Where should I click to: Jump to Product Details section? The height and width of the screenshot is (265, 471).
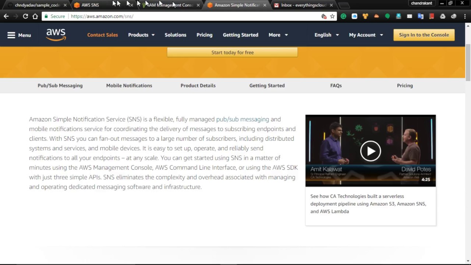tap(198, 85)
